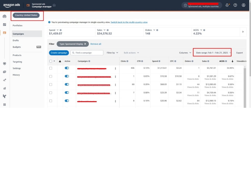The image size is (251, 188).
Task: Expand the Spend metric dropdown
Action: click(57, 30)
